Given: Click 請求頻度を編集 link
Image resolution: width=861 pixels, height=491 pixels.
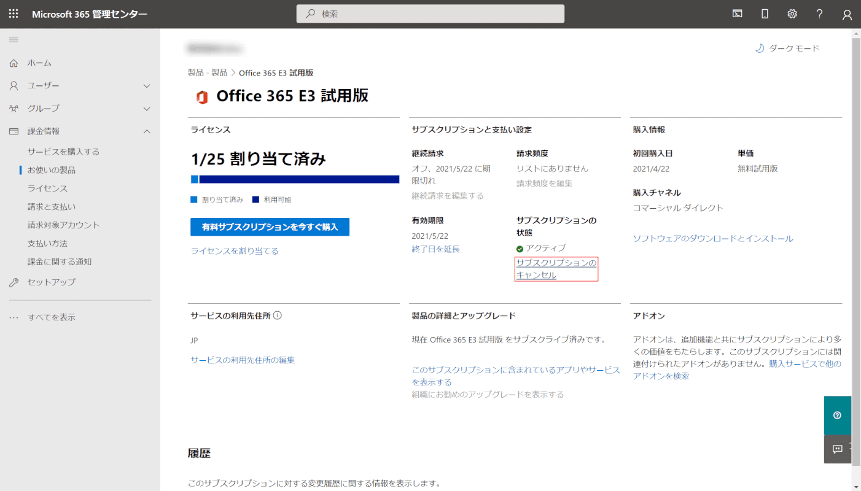Looking at the screenshot, I should click(544, 184).
